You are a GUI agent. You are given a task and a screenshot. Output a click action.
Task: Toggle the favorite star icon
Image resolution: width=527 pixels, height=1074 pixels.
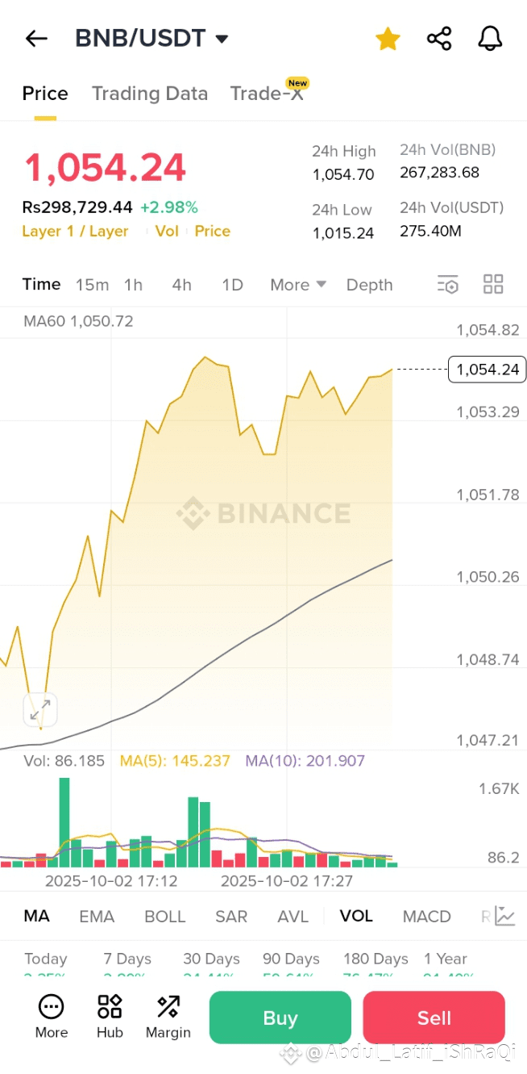(x=388, y=38)
